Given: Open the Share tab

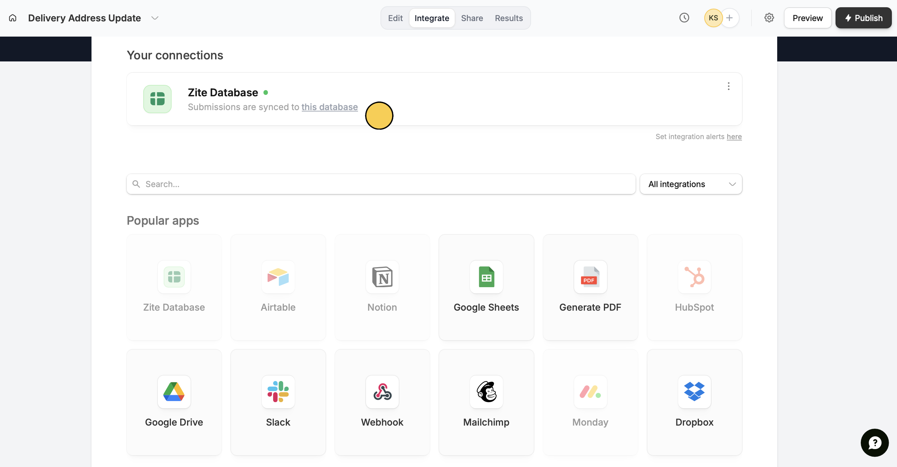Looking at the screenshot, I should click(472, 18).
